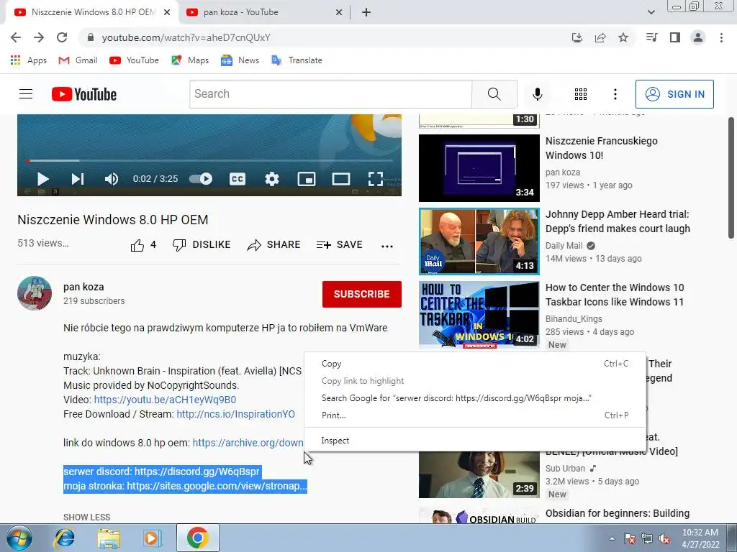Bookmark this page with the star
737x552 pixels.
click(623, 37)
